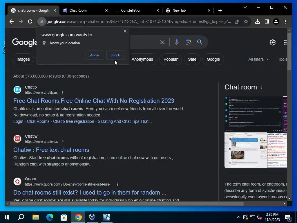The image size is (297, 223).
Task: Apply the Popular filter chip
Action: (171, 59)
